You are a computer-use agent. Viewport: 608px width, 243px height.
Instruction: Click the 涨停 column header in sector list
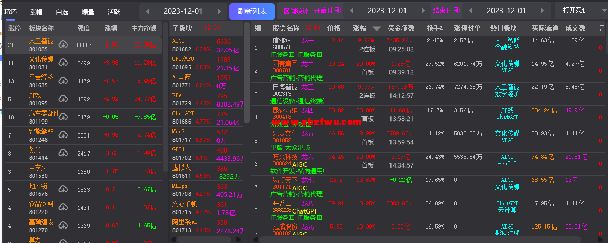coord(15,28)
